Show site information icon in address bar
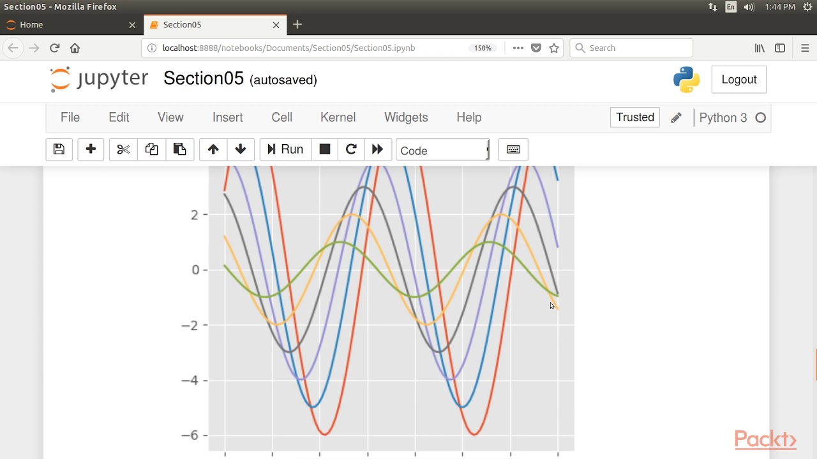The image size is (817, 459). [151, 48]
